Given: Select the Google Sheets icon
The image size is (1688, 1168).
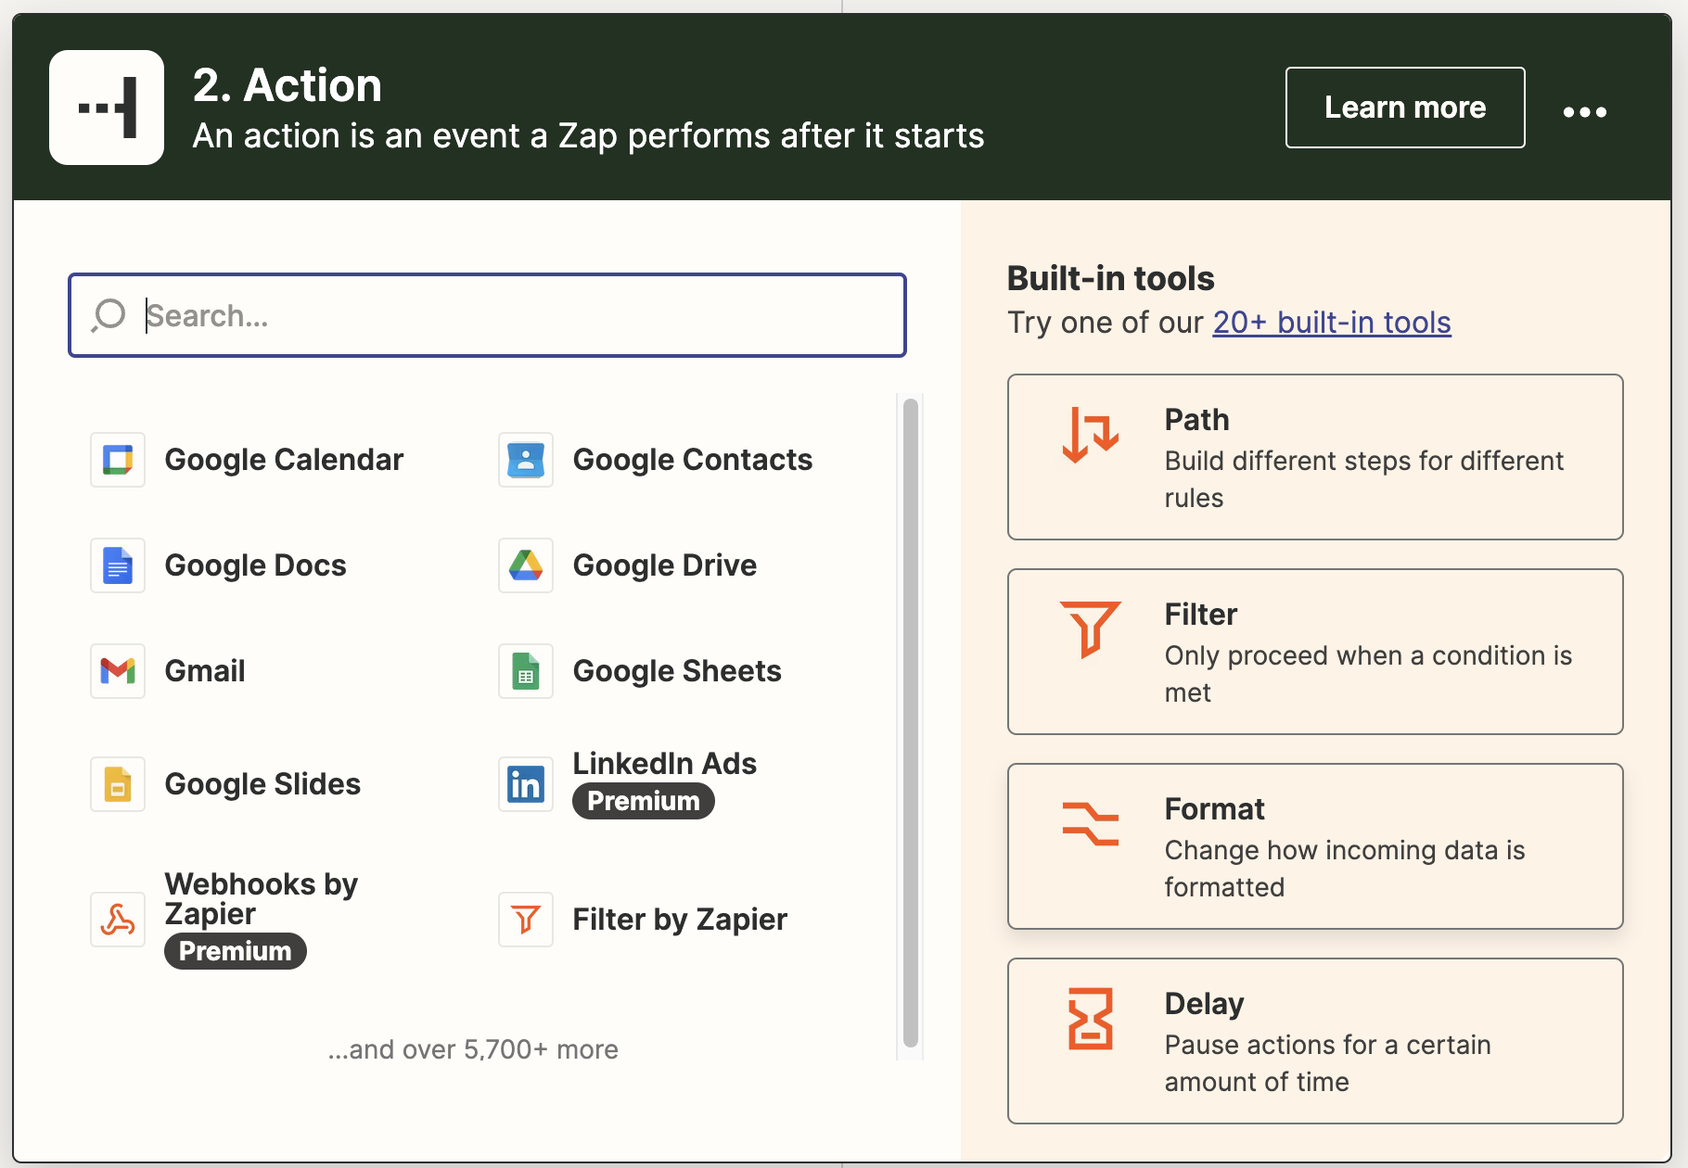Looking at the screenshot, I should point(526,671).
